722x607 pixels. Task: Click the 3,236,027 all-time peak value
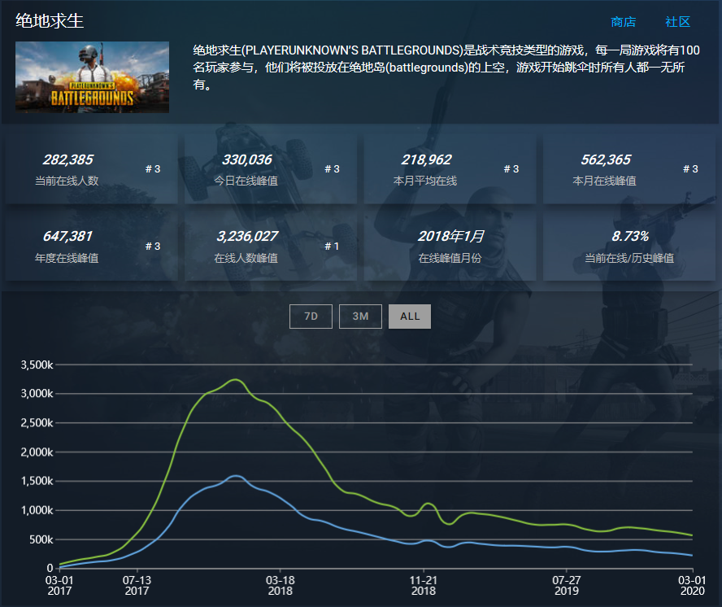[x=247, y=237]
